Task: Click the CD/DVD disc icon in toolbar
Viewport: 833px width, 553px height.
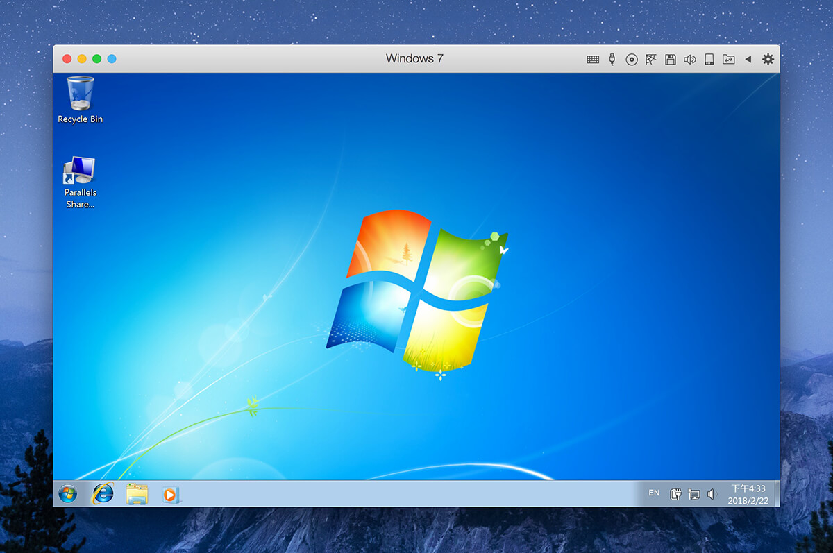Action: click(x=632, y=60)
